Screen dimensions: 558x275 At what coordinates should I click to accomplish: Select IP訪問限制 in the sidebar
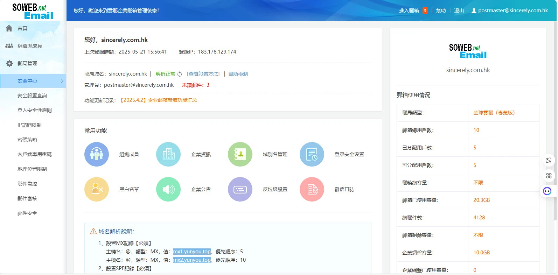(x=29, y=125)
